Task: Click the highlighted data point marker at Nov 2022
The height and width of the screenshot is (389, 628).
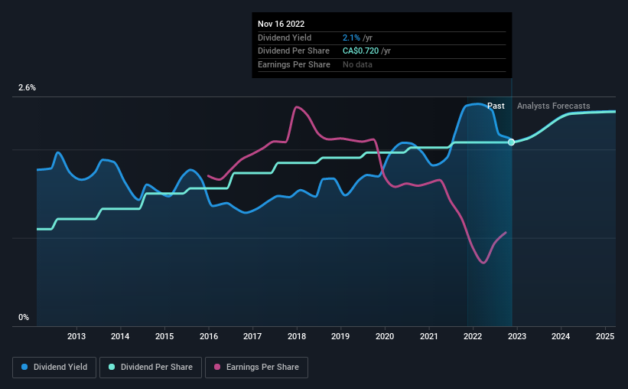Action: tap(512, 142)
